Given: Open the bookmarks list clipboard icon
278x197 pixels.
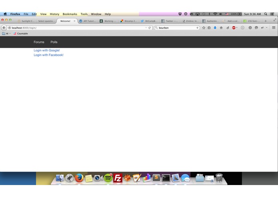Looking at the screenshot, I should point(209,28).
